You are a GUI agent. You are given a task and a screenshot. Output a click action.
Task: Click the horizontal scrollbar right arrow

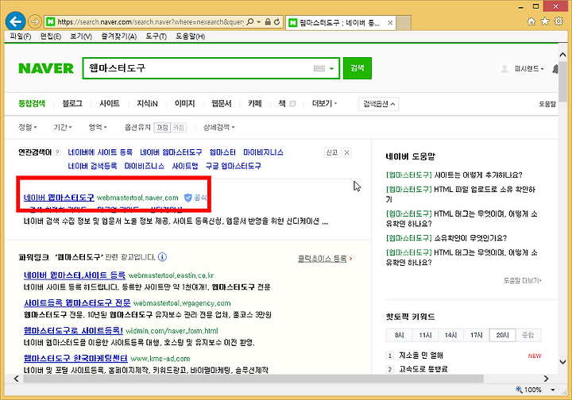click(546, 379)
